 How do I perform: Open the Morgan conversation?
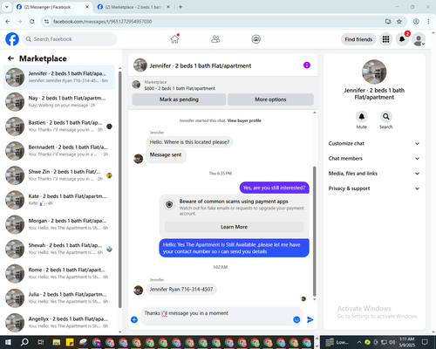pyautogui.click(x=58, y=224)
